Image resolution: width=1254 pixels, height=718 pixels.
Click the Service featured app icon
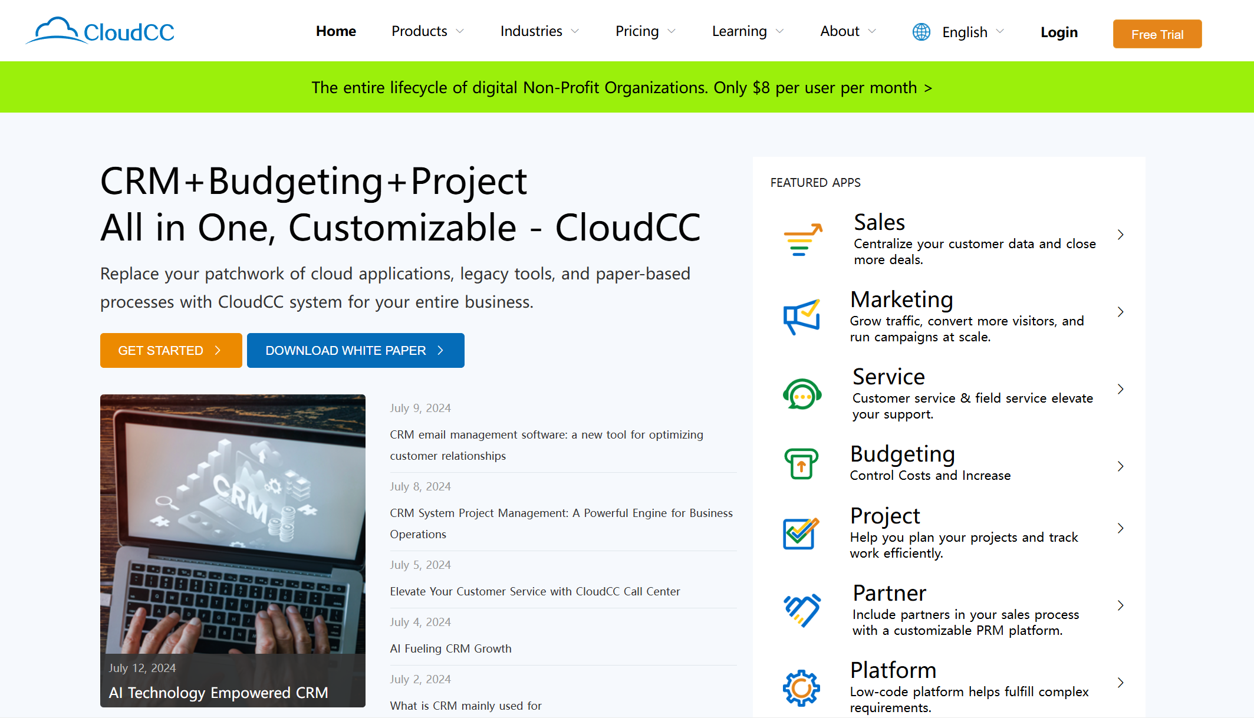click(x=800, y=395)
